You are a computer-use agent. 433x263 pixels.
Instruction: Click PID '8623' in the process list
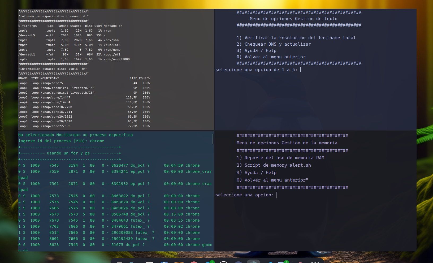pyautogui.click(x=54, y=245)
